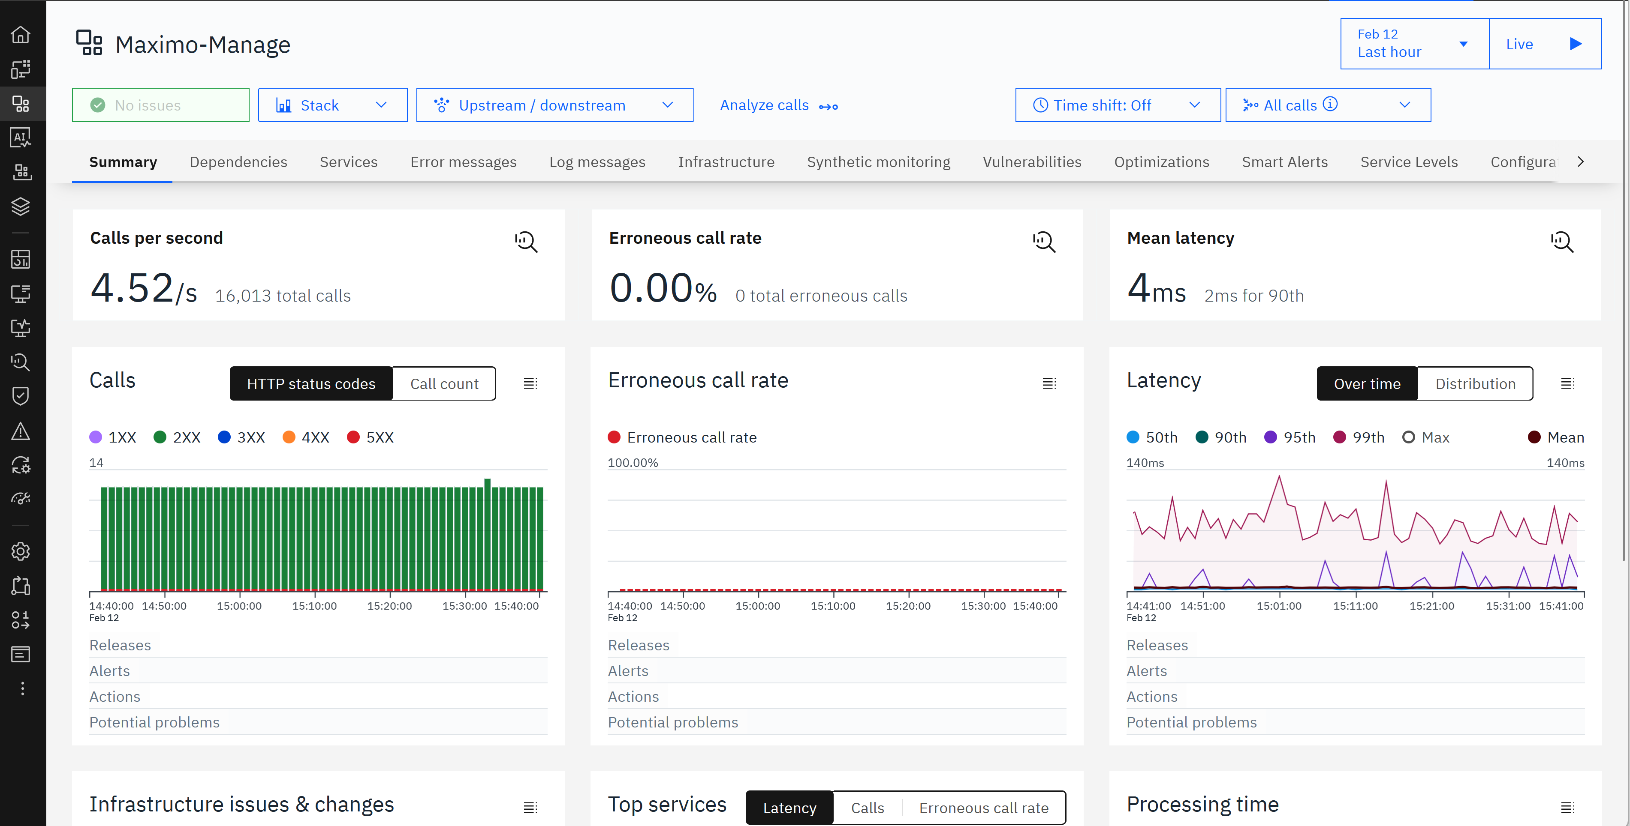
Task: Open the Smart Alerts tab
Action: click(x=1284, y=162)
